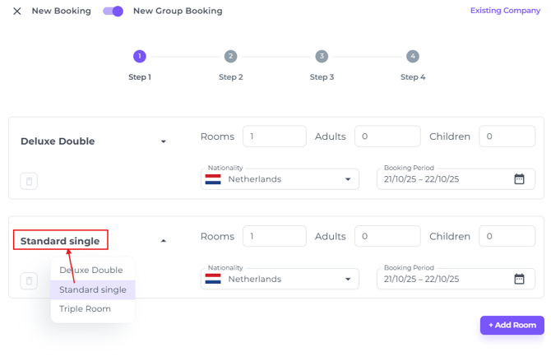Close the New Booking dialog
This screenshot has height=361, width=551.
point(17,12)
